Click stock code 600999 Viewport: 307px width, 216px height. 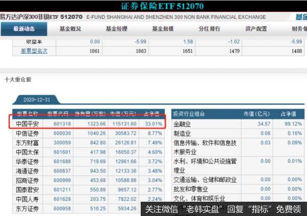(62, 180)
